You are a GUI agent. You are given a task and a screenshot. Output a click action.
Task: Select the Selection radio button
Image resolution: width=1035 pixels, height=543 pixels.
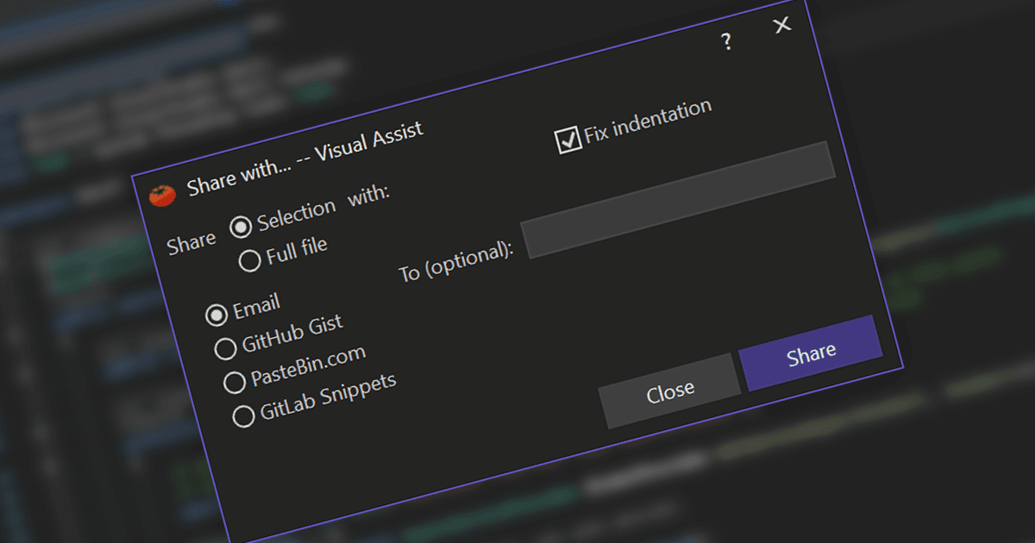(x=241, y=226)
